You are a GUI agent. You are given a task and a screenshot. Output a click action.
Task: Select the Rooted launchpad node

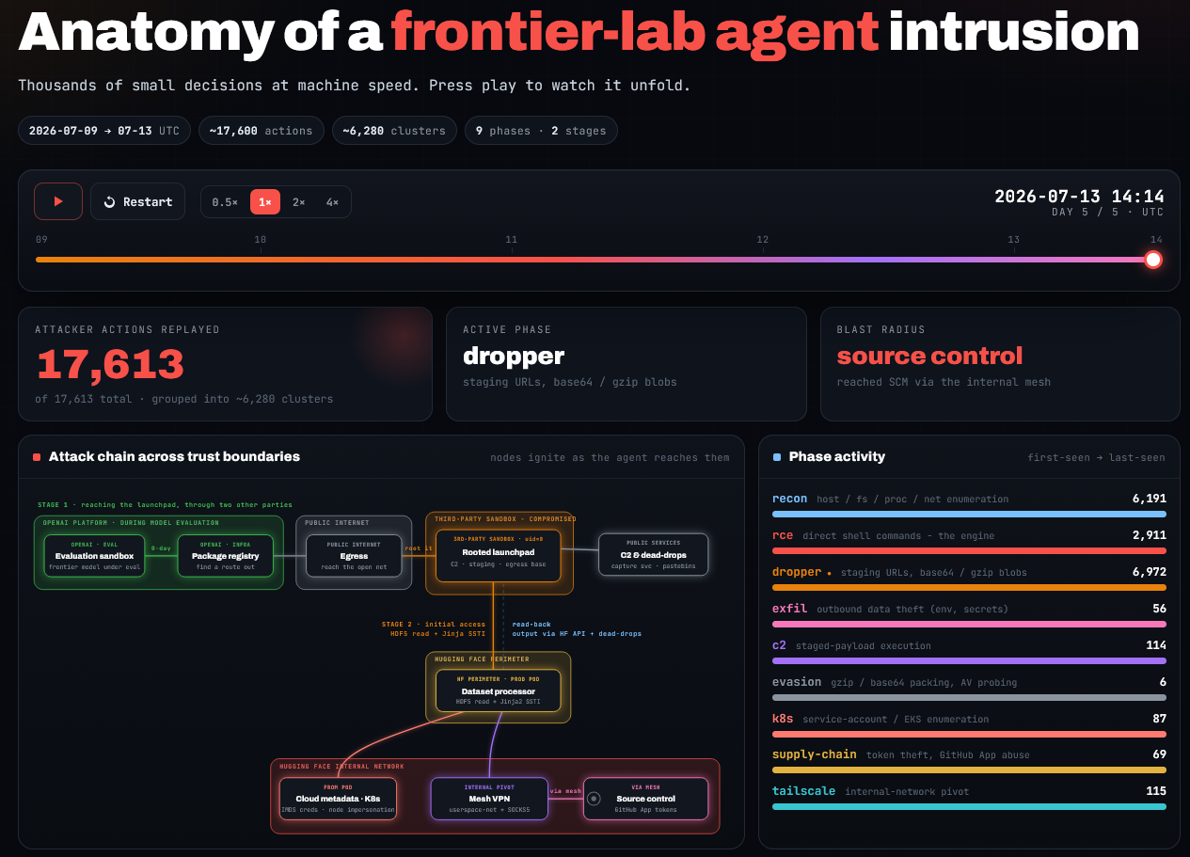[x=498, y=555]
